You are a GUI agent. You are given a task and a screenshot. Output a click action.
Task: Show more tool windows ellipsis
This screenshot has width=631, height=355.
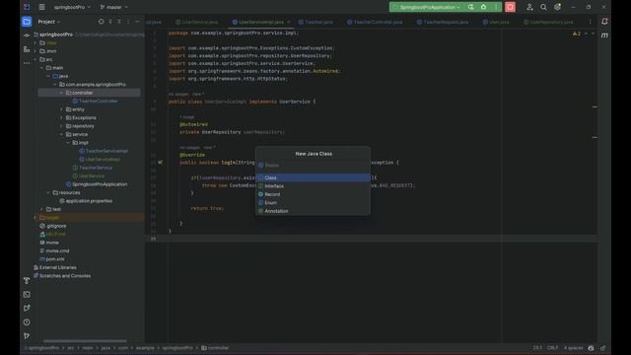click(27, 63)
